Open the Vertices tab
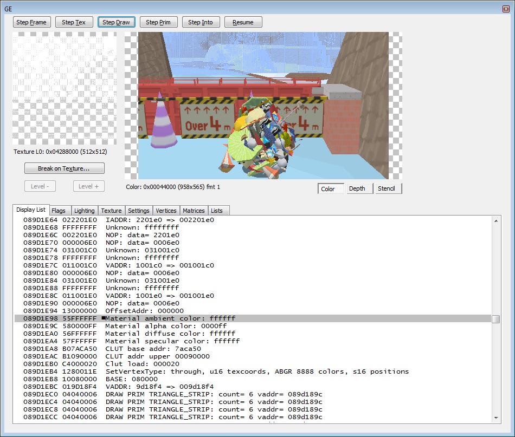 point(166,211)
